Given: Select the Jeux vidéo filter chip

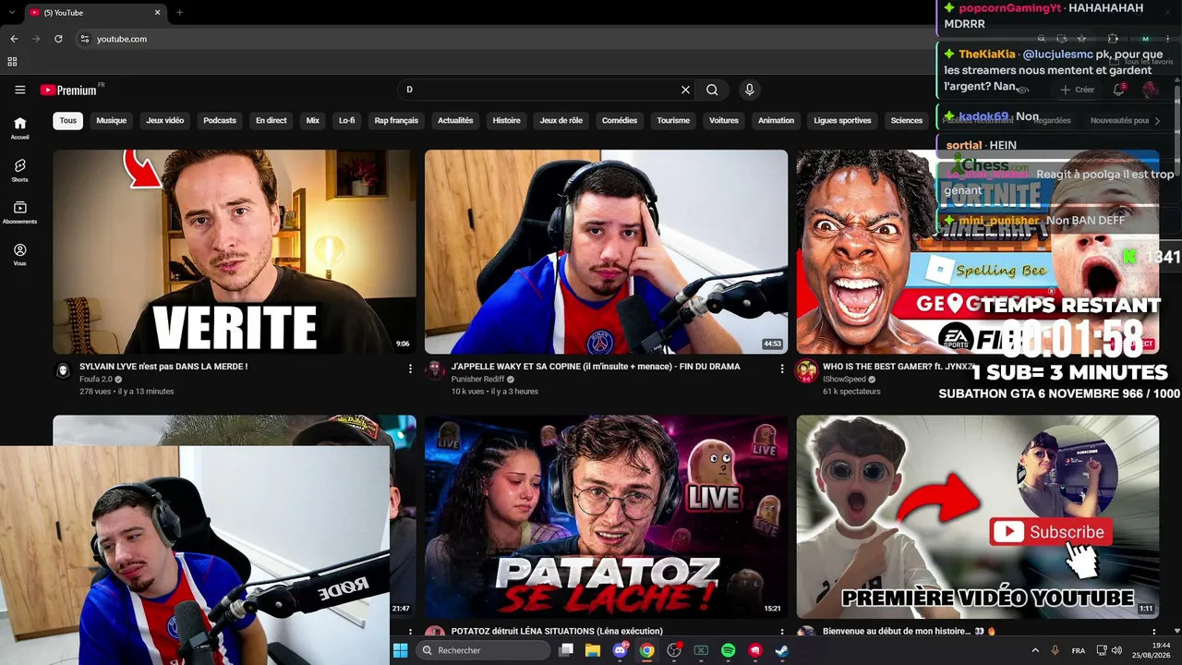Looking at the screenshot, I should 165,120.
